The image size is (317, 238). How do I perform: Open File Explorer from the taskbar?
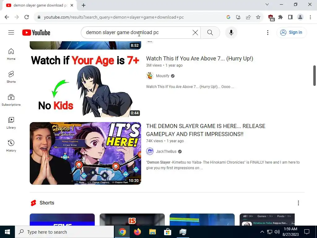(x=153, y=232)
